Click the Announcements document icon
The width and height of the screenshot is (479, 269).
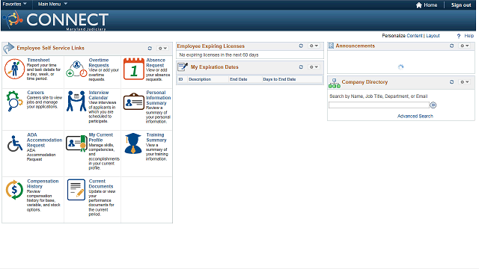click(331, 46)
